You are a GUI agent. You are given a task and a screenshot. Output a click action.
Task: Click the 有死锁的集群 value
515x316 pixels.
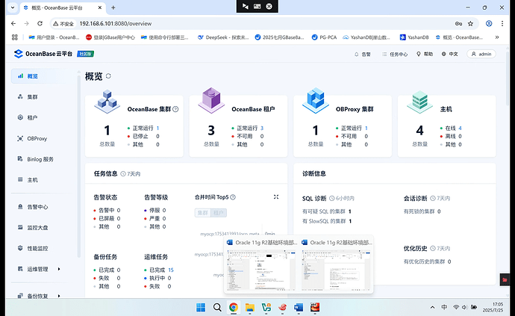[x=439, y=211]
